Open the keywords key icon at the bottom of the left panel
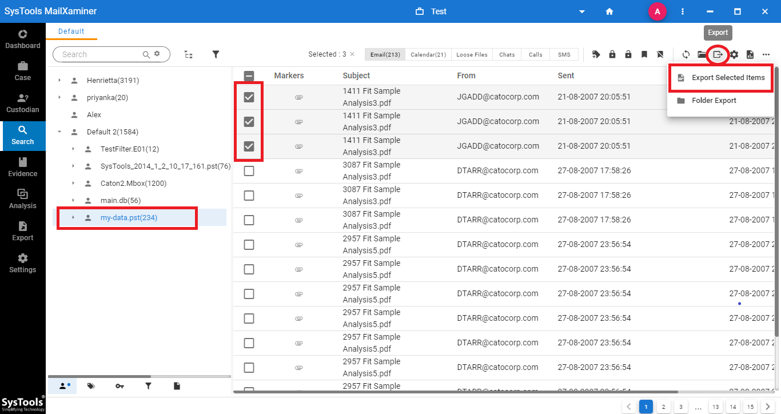The width and height of the screenshot is (781, 414). coord(119,387)
